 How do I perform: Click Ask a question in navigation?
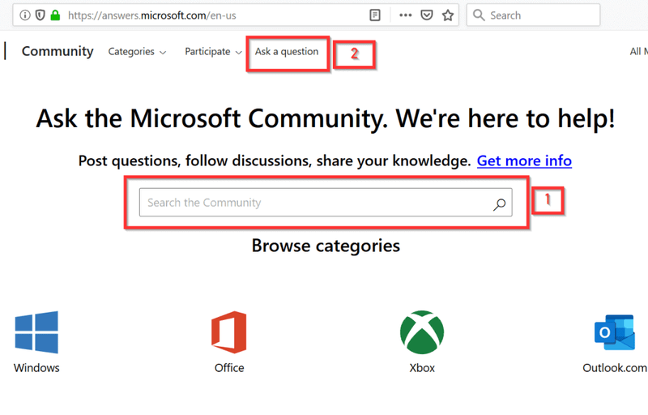click(x=287, y=52)
